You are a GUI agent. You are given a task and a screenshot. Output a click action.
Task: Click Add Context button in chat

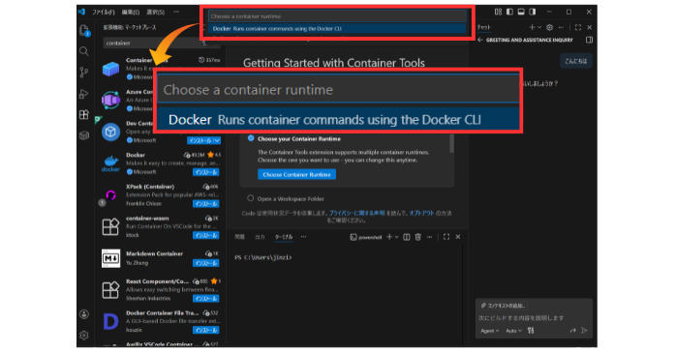tap(504, 306)
